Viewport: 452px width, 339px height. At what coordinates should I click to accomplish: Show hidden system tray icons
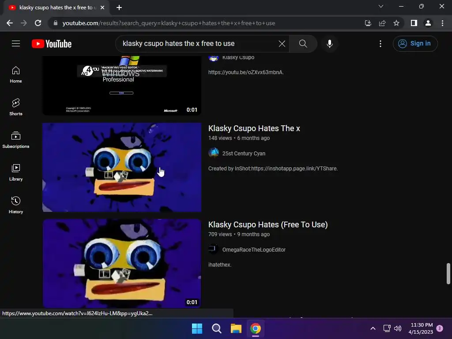373,328
